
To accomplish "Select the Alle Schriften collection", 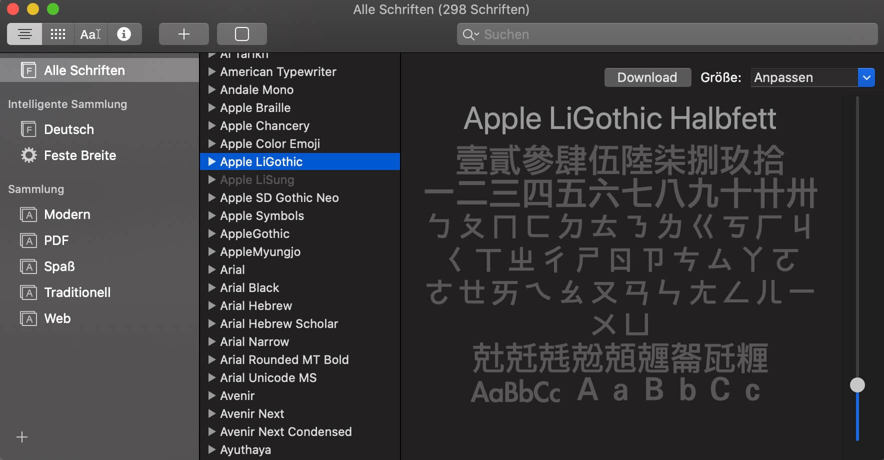I will click(x=84, y=70).
